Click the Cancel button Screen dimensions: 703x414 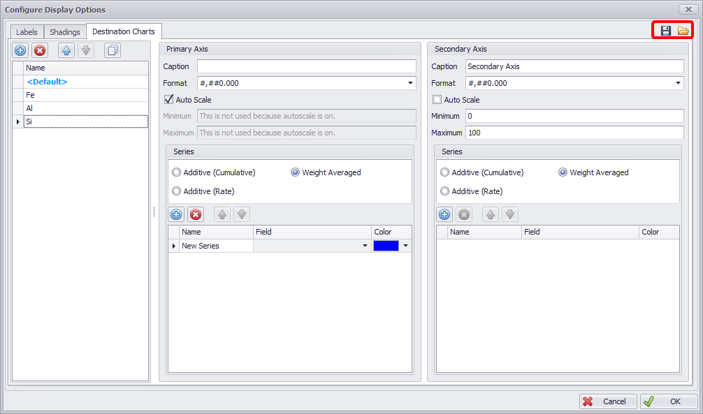click(x=608, y=401)
